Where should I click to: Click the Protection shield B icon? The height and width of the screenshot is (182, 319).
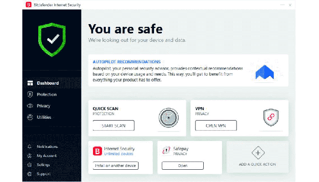[30, 95]
